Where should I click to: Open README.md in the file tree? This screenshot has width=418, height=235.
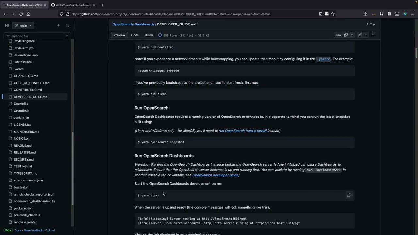coord(23,146)
